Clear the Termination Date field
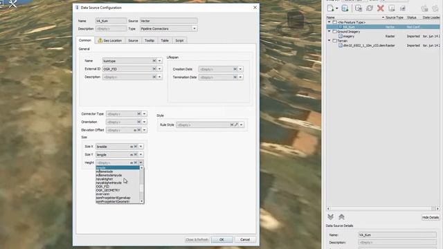This screenshot has height=249, width=443. tap(235, 77)
